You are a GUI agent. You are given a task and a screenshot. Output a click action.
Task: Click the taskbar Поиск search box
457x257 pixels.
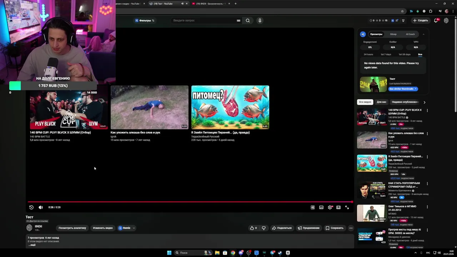pos(193,253)
